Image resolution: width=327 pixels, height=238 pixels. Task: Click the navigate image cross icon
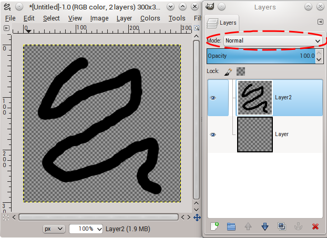pyautogui.click(x=197, y=218)
